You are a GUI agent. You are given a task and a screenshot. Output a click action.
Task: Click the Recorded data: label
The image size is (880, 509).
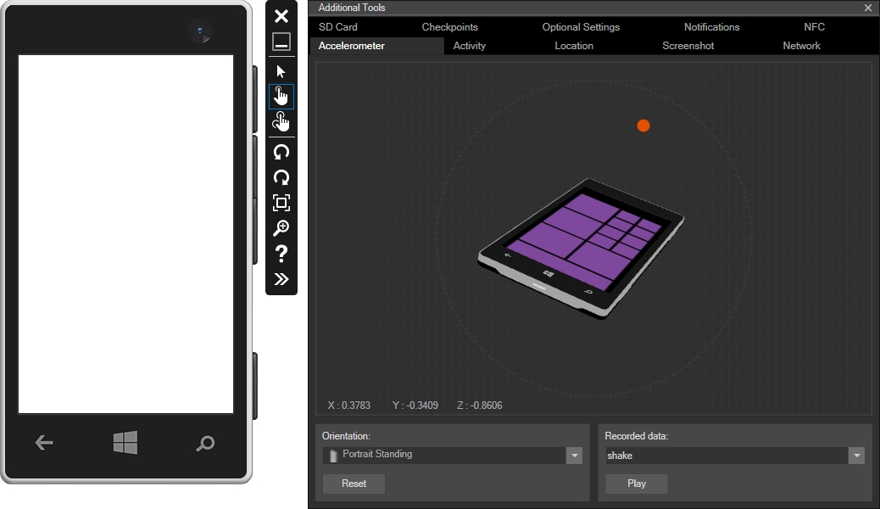[x=637, y=436]
